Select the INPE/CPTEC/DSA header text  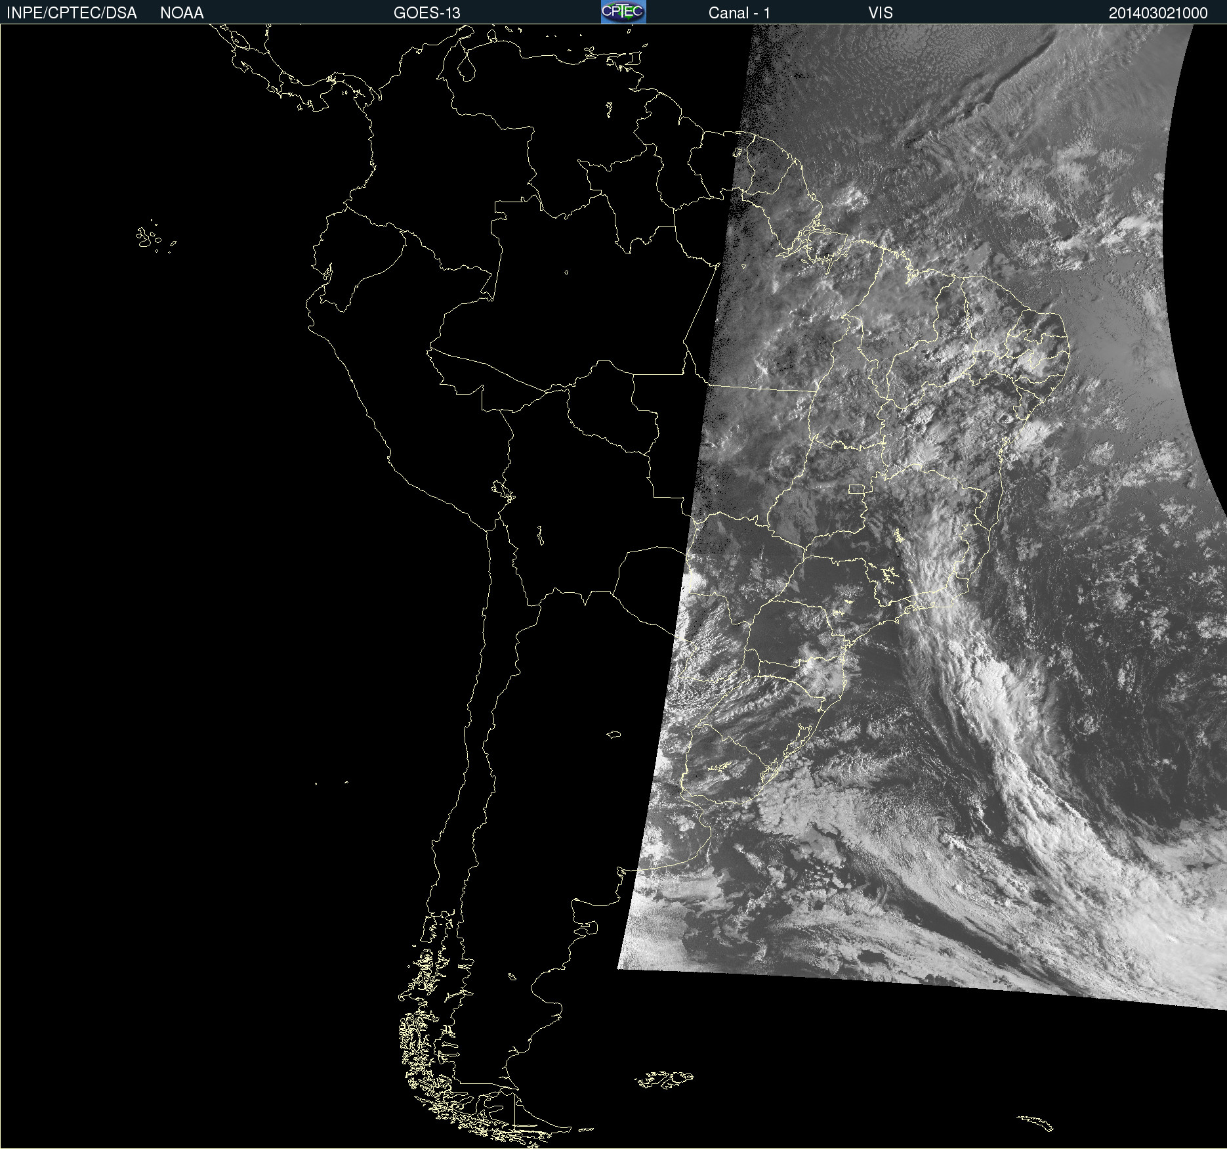[x=72, y=13]
